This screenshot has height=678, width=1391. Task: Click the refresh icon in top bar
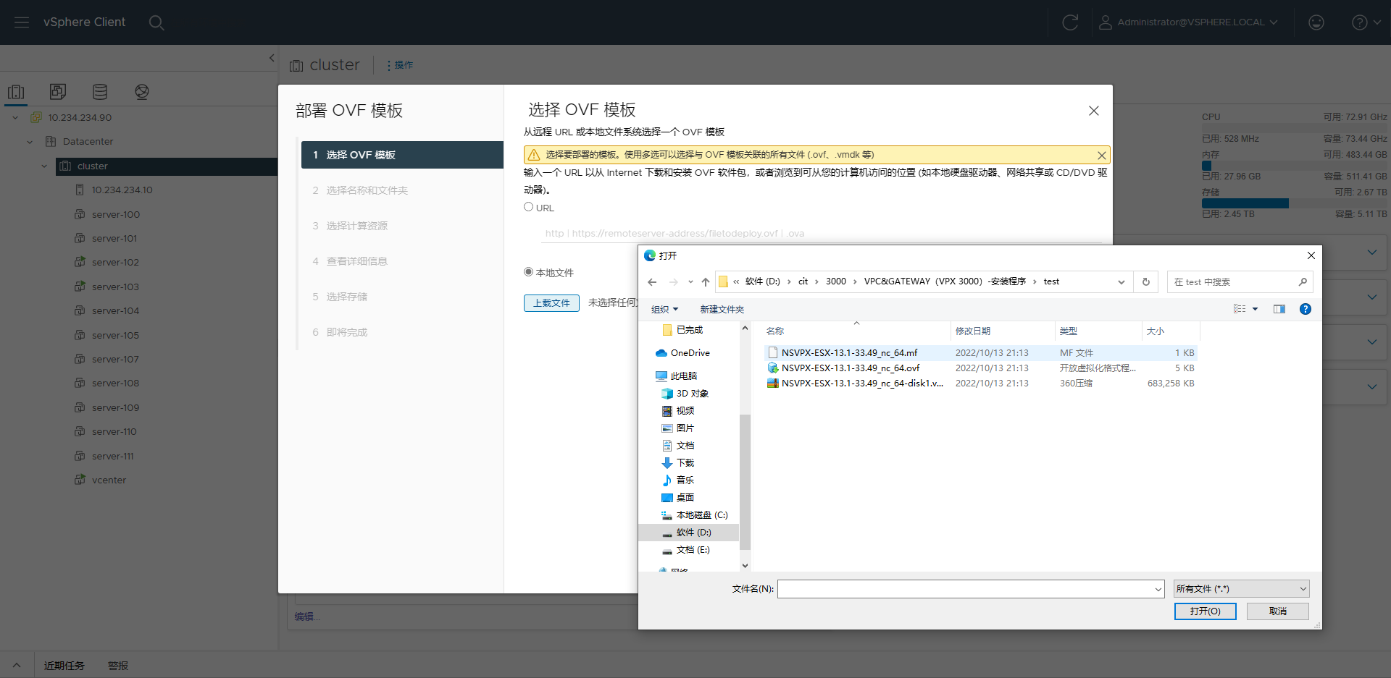[x=1069, y=22]
